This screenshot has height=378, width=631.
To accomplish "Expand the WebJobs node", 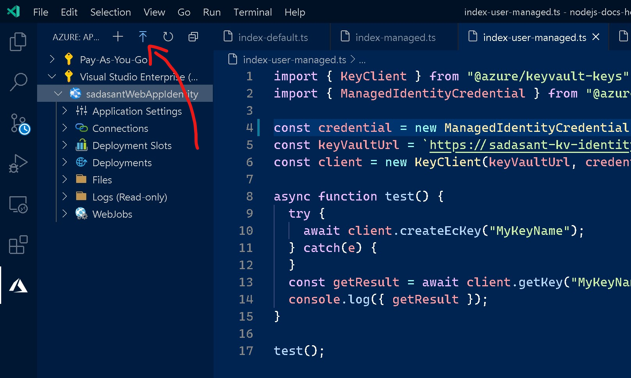I will tap(65, 214).
